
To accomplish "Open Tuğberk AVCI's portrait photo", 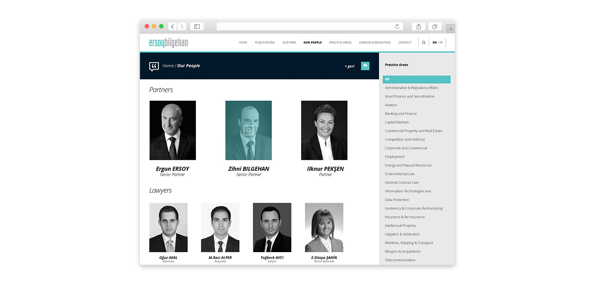I will (272, 228).
